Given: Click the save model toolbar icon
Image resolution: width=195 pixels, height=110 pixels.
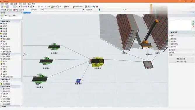Looking at the screenshot, I should [x=7, y=6].
